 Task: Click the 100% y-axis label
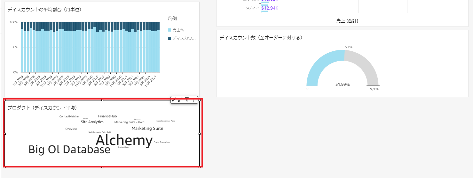tap(14, 22)
